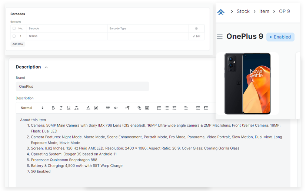
Task: Click the OnePlus 9 title
Action: click(x=245, y=36)
